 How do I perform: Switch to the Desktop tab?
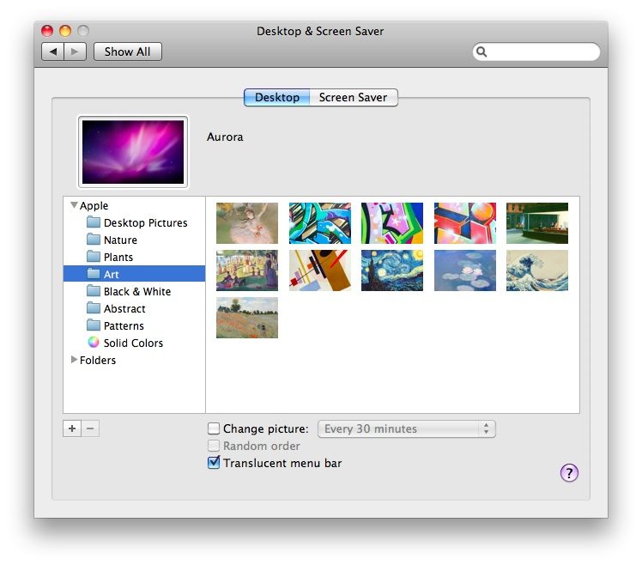pyautogui.click(x=276, y=98)
